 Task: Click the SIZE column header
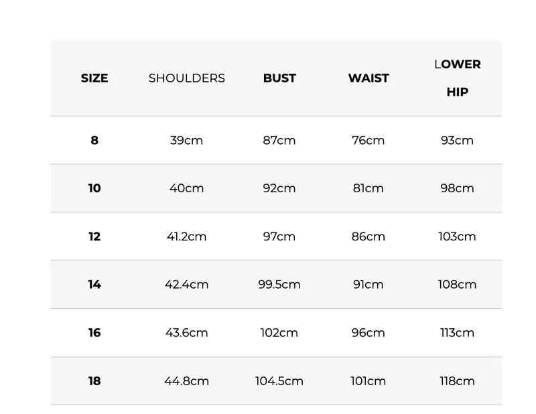pyautogui.click(x=94, y=78)
